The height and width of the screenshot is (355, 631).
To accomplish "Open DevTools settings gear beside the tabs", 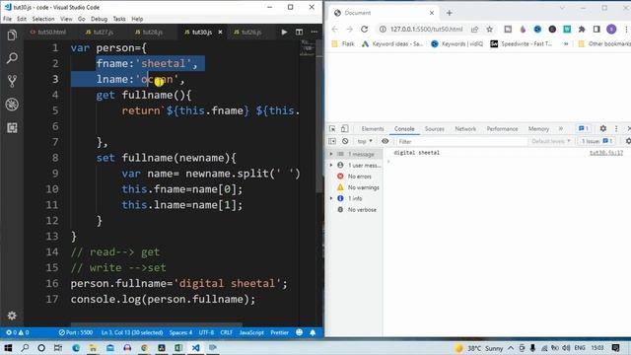I will coord(602,128).
